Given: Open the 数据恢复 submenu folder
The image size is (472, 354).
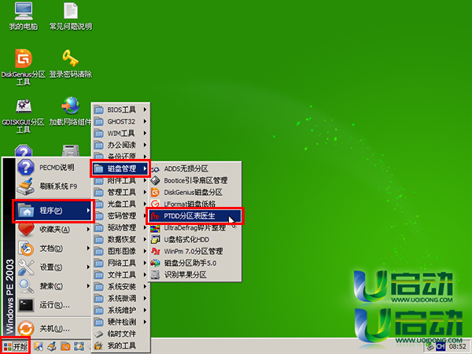Looking at the screenshot, I should tap(120, 239).
